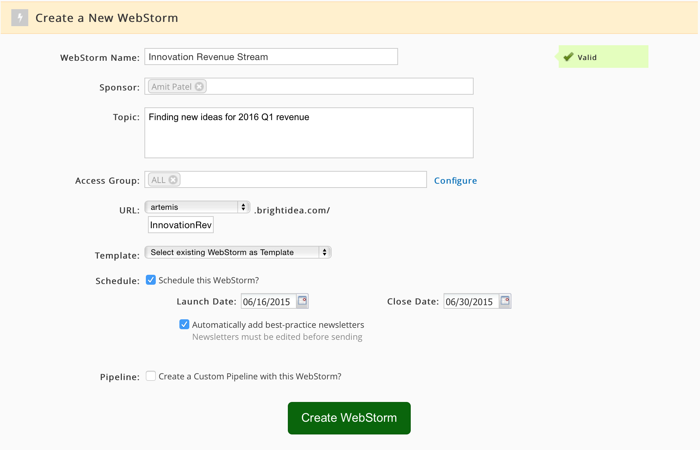Uncheck Schedule this WebStorm checkbox
The height and width of the screenshot is (450, 700).
pos(151,280)
